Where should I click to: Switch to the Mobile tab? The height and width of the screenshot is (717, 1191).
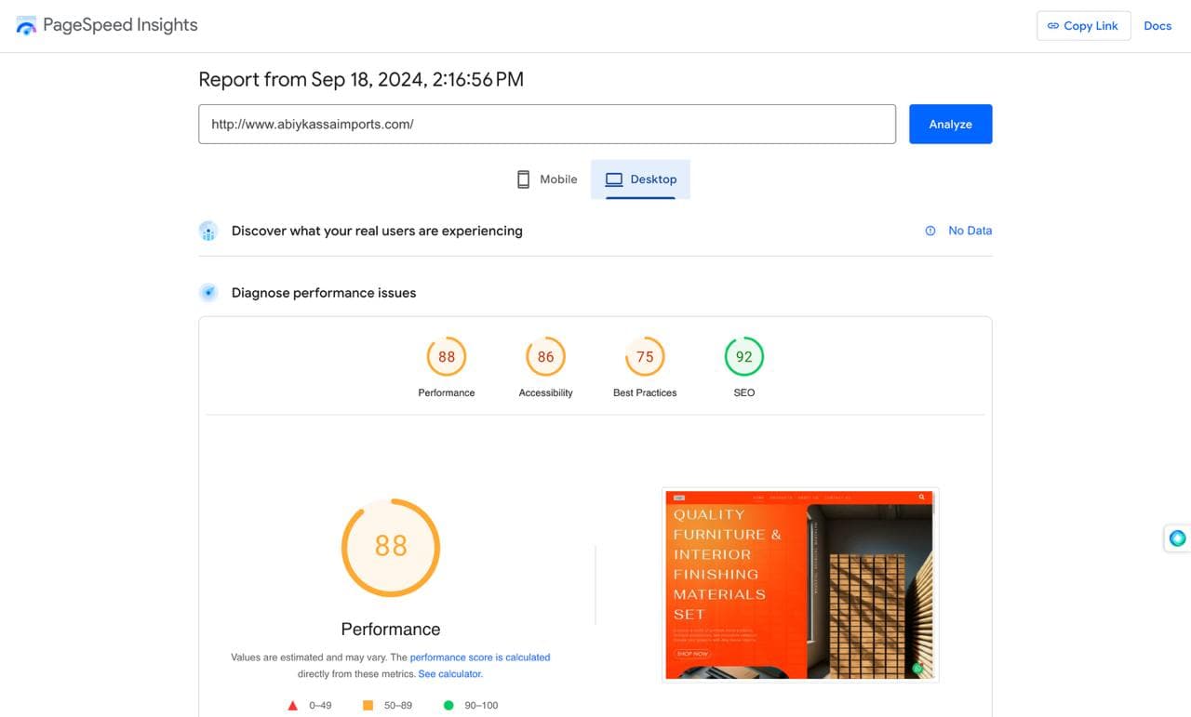(x=547, y=179)
